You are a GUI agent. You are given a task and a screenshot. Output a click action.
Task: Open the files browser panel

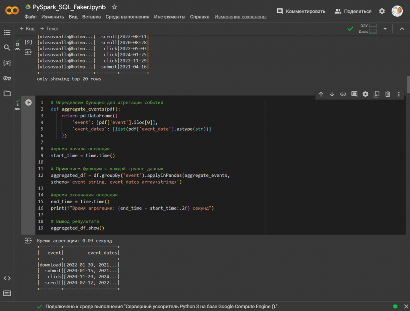point(6,93)
